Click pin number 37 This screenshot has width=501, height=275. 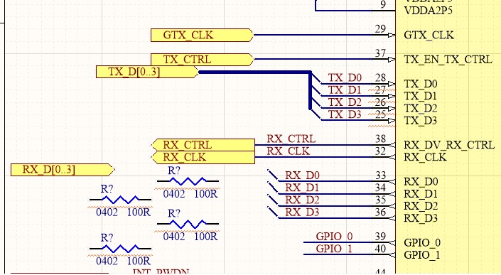coord(380,53)
